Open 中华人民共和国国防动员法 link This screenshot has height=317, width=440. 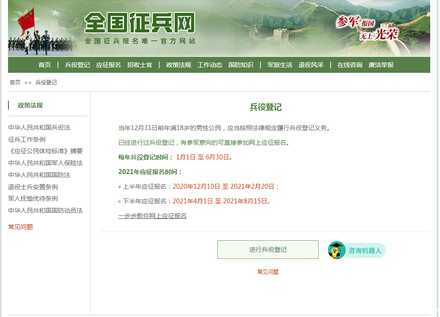pos(45,210)
